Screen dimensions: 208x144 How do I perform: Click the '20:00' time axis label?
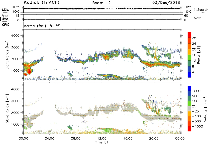coord(154,139)
